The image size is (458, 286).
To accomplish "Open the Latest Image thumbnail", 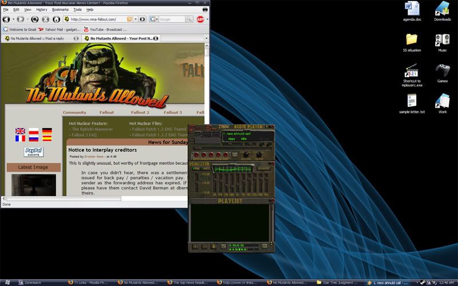I will pos(34,185).
